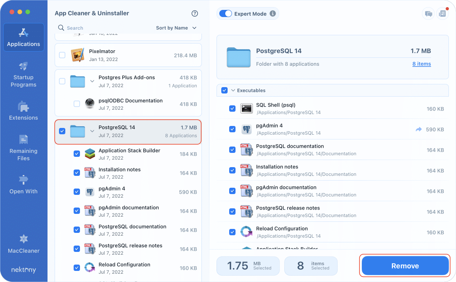Open the chat feedback icon
The image size is (456, 282).
tap(428, 14)
